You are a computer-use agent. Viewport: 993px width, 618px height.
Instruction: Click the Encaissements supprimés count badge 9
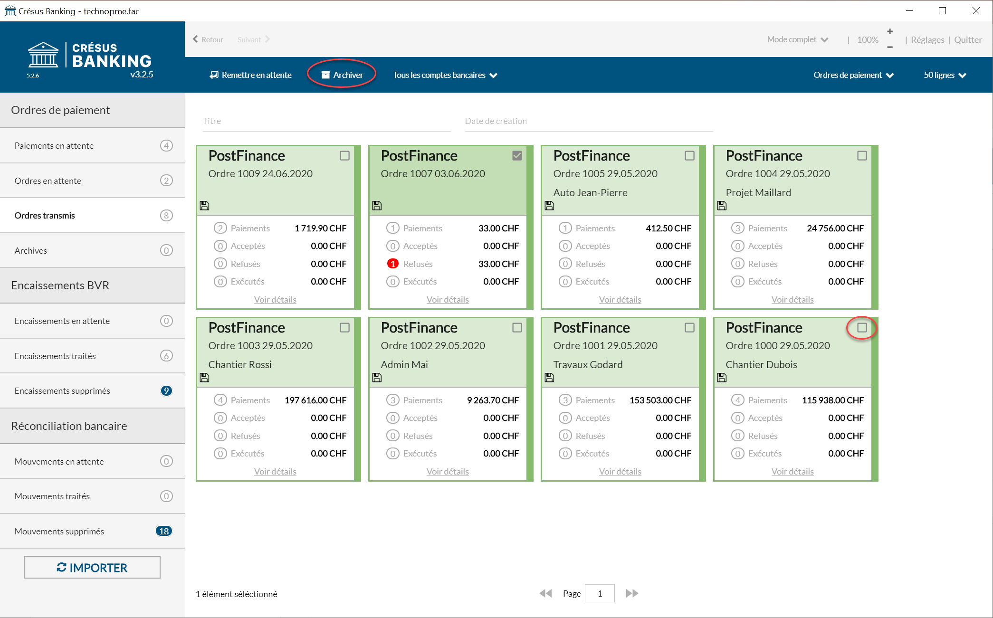pos(166,391)
